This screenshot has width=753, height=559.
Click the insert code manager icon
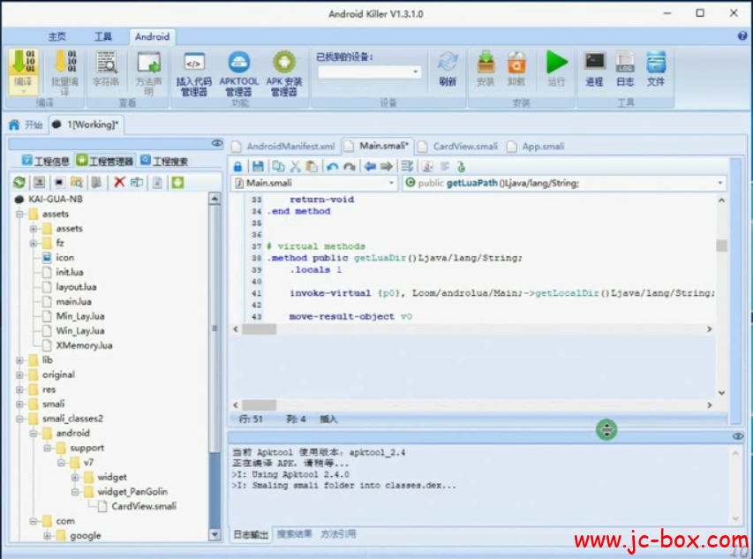coord(193,64)
